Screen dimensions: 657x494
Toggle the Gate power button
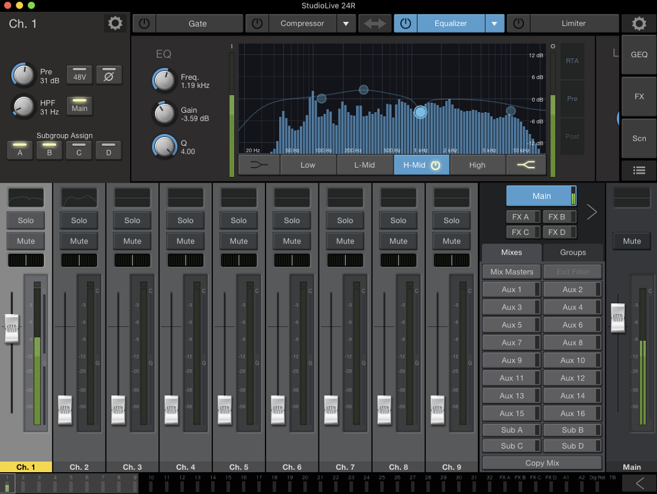[x=144, y=24]
